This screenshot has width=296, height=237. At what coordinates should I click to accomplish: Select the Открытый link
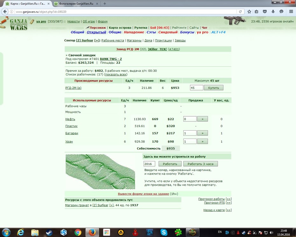pyautogui.click(x=96, y=32)
